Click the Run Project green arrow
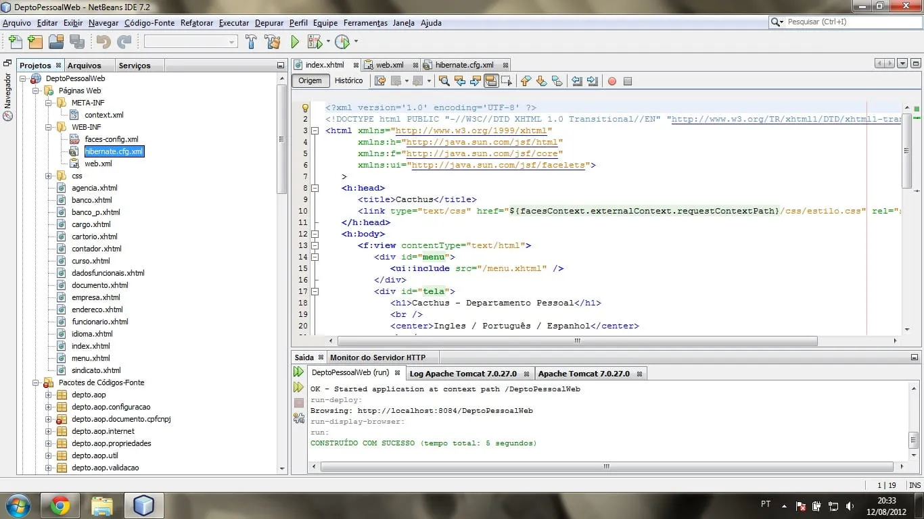The width and height of the screenshot is (924, 519). [295, 42]
